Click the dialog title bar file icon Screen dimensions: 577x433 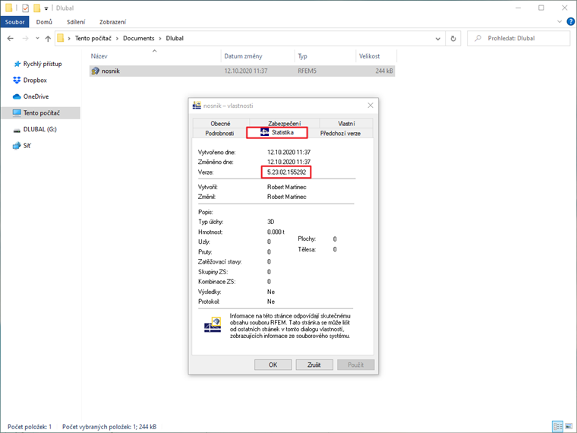(197, 106)
